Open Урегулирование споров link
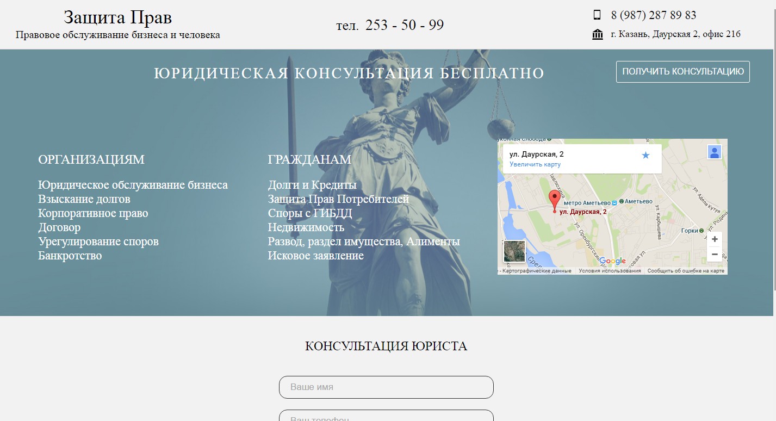 [x=98, y=242]
